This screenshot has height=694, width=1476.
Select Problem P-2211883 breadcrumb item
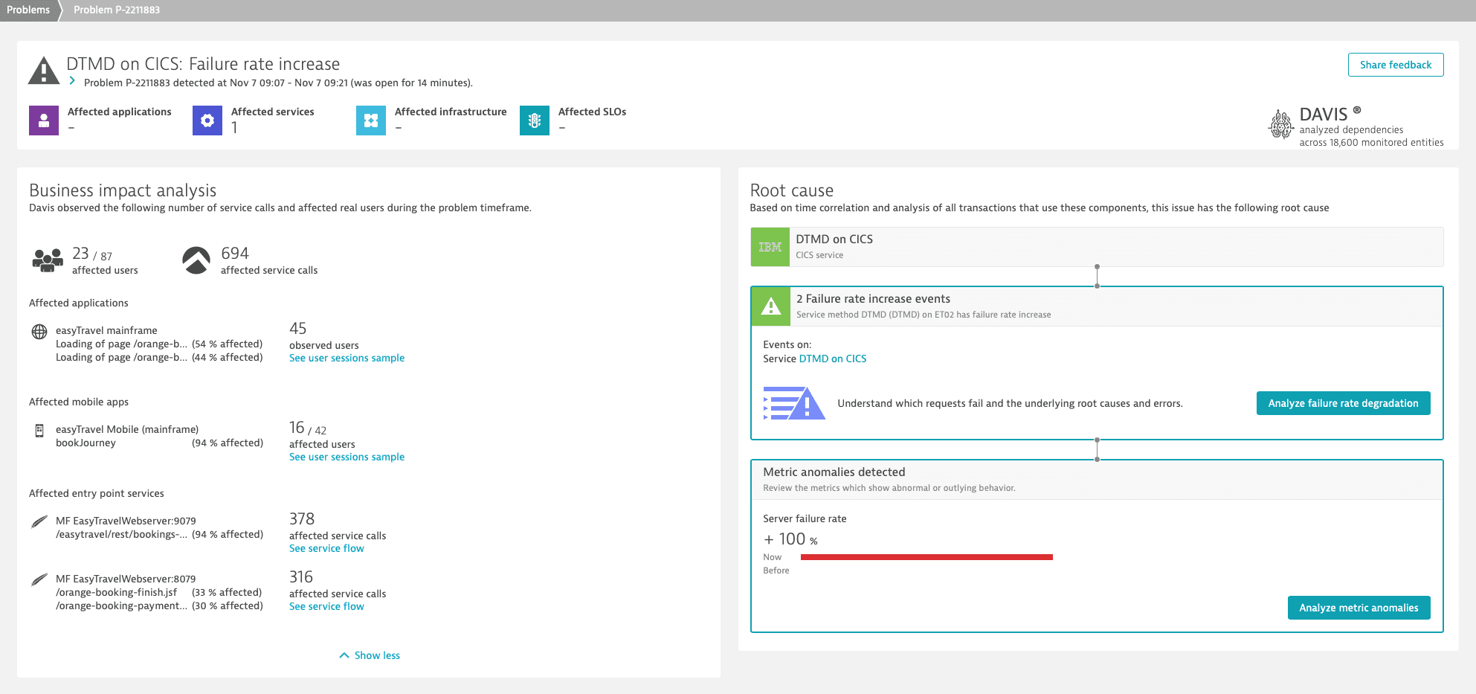(117, 10)
